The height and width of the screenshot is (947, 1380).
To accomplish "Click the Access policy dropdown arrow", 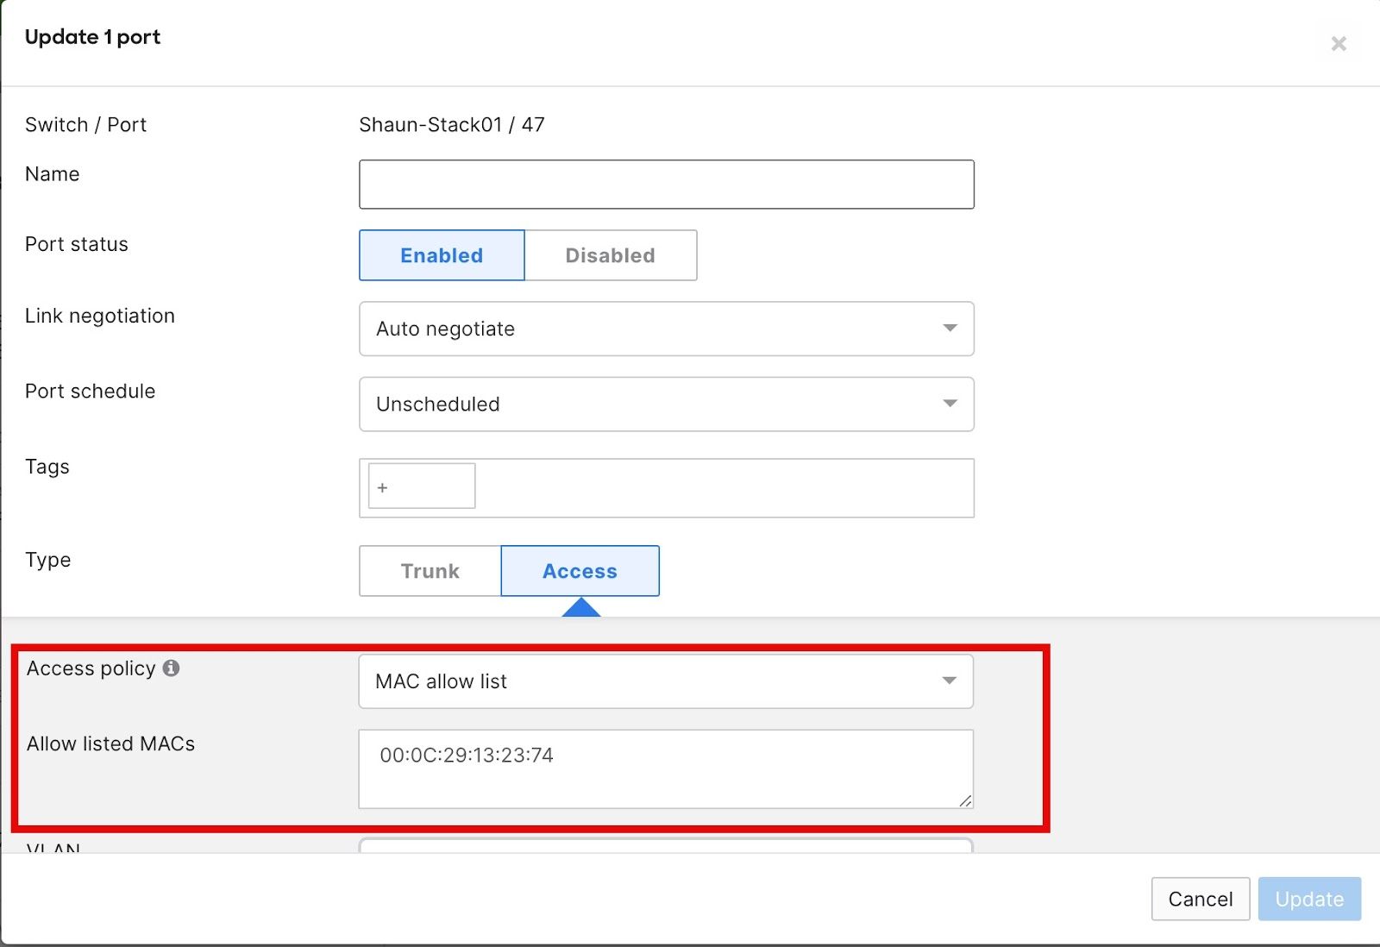I will pyautogui.click(x=950, y=680).
